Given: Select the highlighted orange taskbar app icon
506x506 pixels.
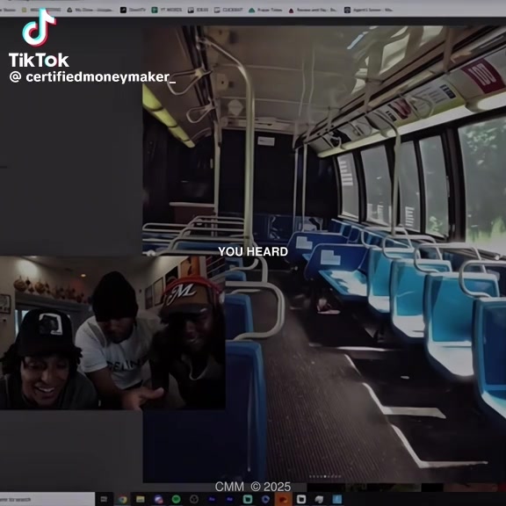Looking at the screenshot, I should 283,499.
